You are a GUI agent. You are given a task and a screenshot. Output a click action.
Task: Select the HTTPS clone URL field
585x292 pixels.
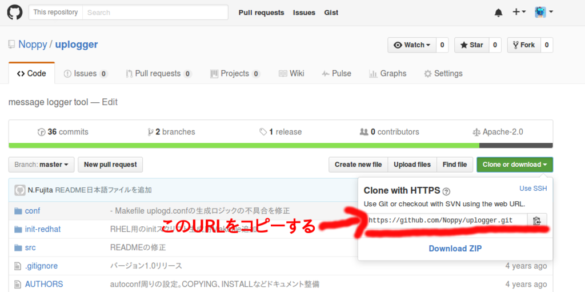click(446, 221)
